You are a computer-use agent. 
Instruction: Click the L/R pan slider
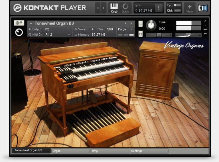point(159,35)
